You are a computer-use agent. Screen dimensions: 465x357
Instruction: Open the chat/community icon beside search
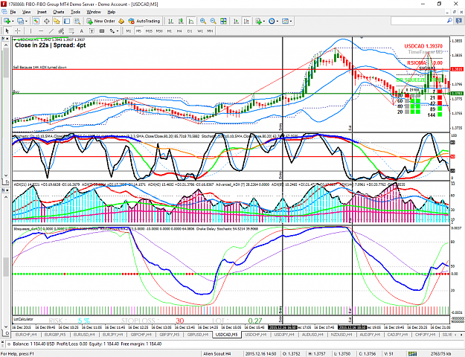459,21
